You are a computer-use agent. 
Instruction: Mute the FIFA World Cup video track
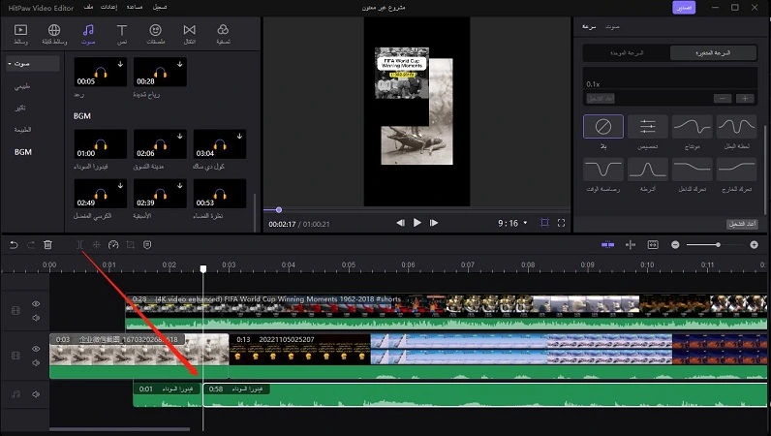point(36,318)
